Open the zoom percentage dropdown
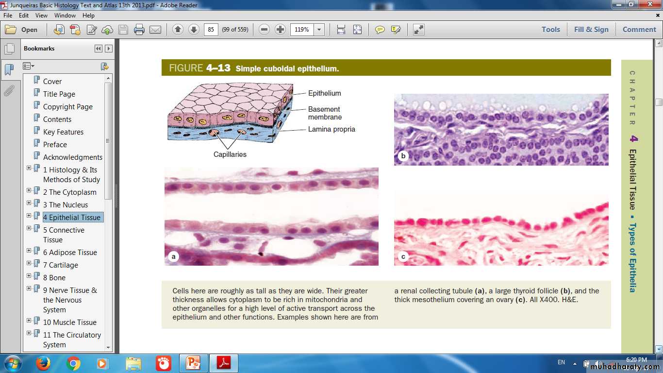Screen dimensions: 663x373 click(319, 30)
